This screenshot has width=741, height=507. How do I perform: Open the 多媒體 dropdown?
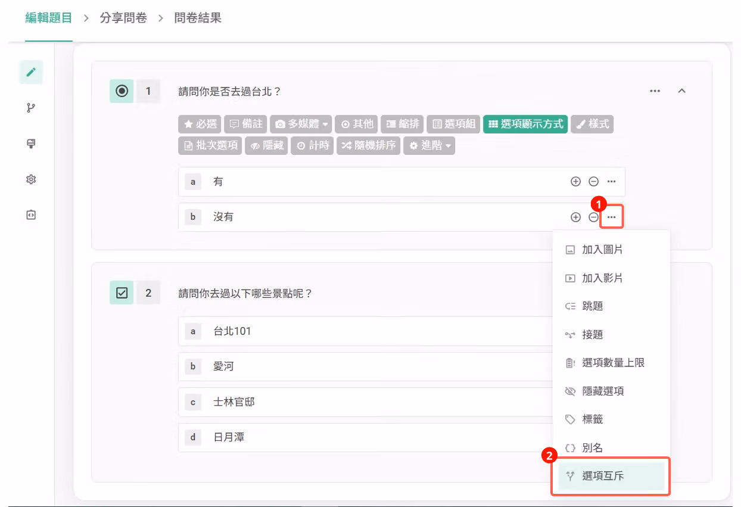click(x=301, y=124)
